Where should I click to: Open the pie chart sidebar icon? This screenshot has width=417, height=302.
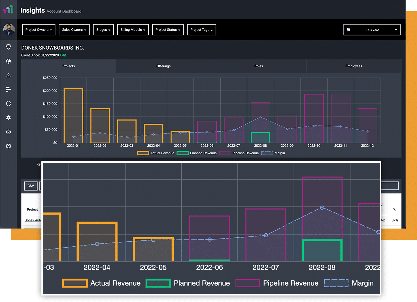tap(8, 61)
